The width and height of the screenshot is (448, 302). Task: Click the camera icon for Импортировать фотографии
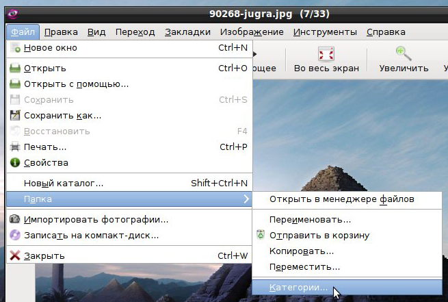(15, 219)
